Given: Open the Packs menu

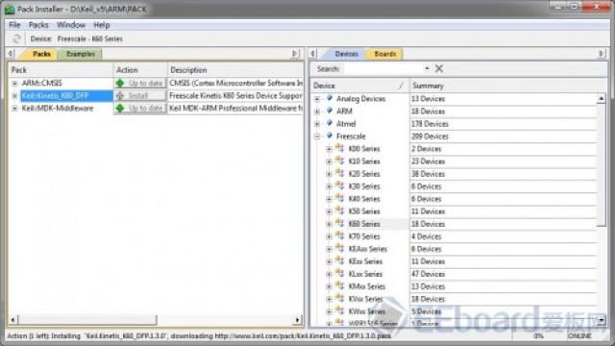Looking at the screenshot, I should point(38,25).
